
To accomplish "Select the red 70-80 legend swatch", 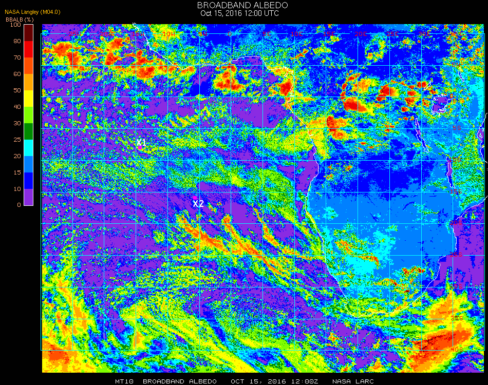I will point(28,49).
